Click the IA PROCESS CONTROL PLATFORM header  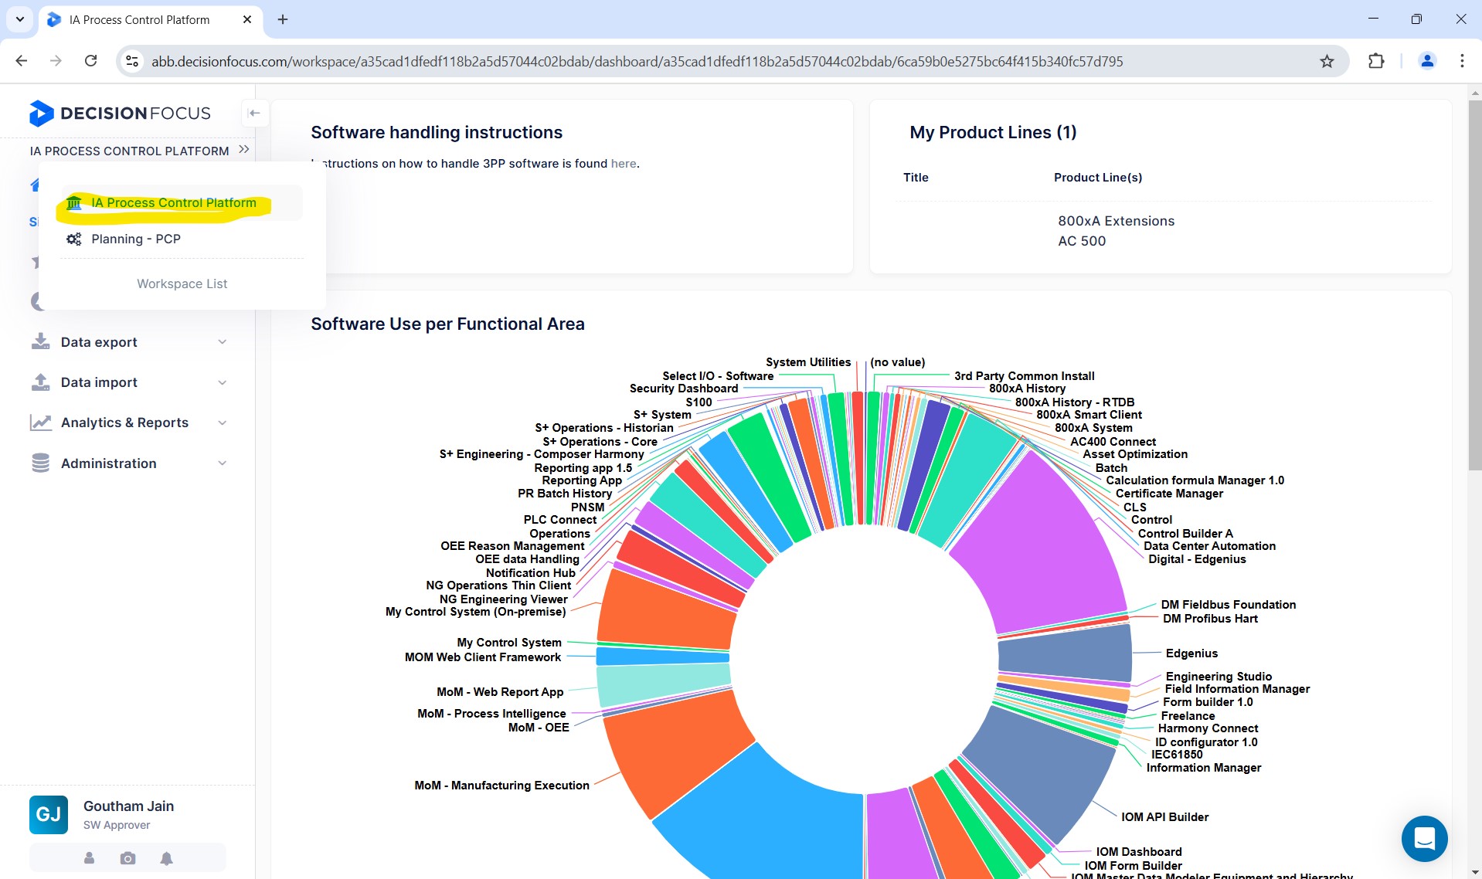pos(130,151)
